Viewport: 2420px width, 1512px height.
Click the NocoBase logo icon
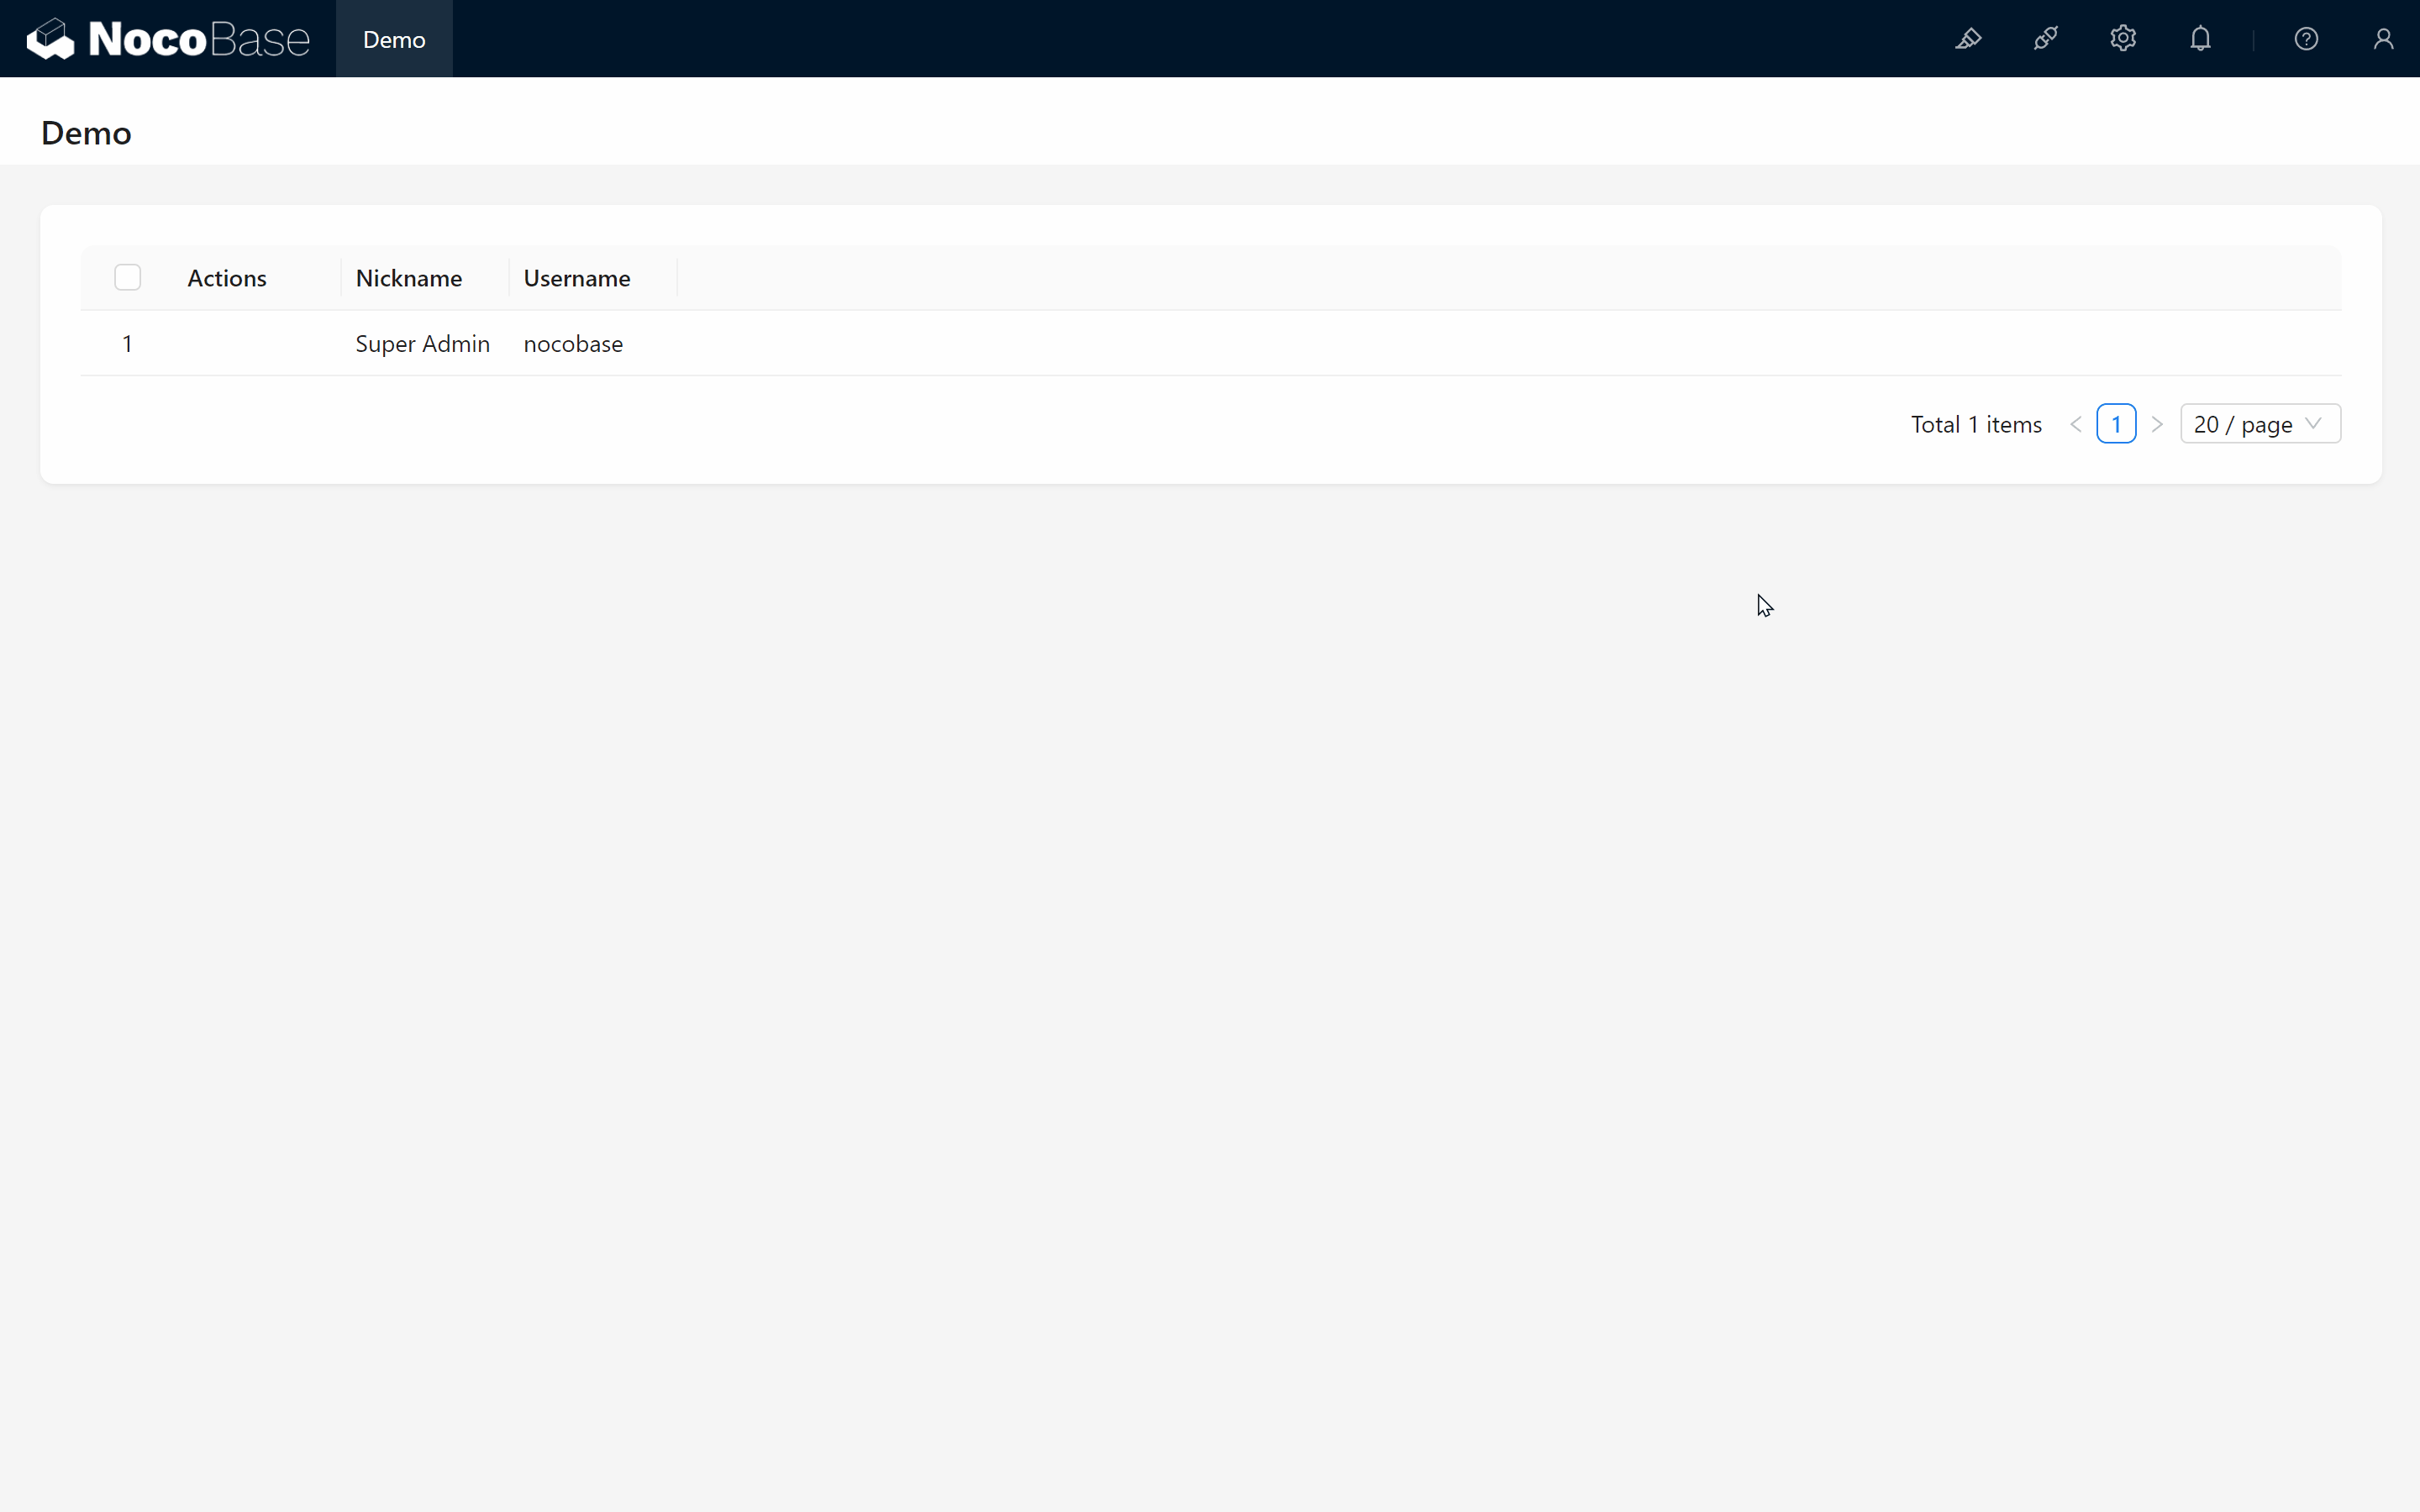45,39
